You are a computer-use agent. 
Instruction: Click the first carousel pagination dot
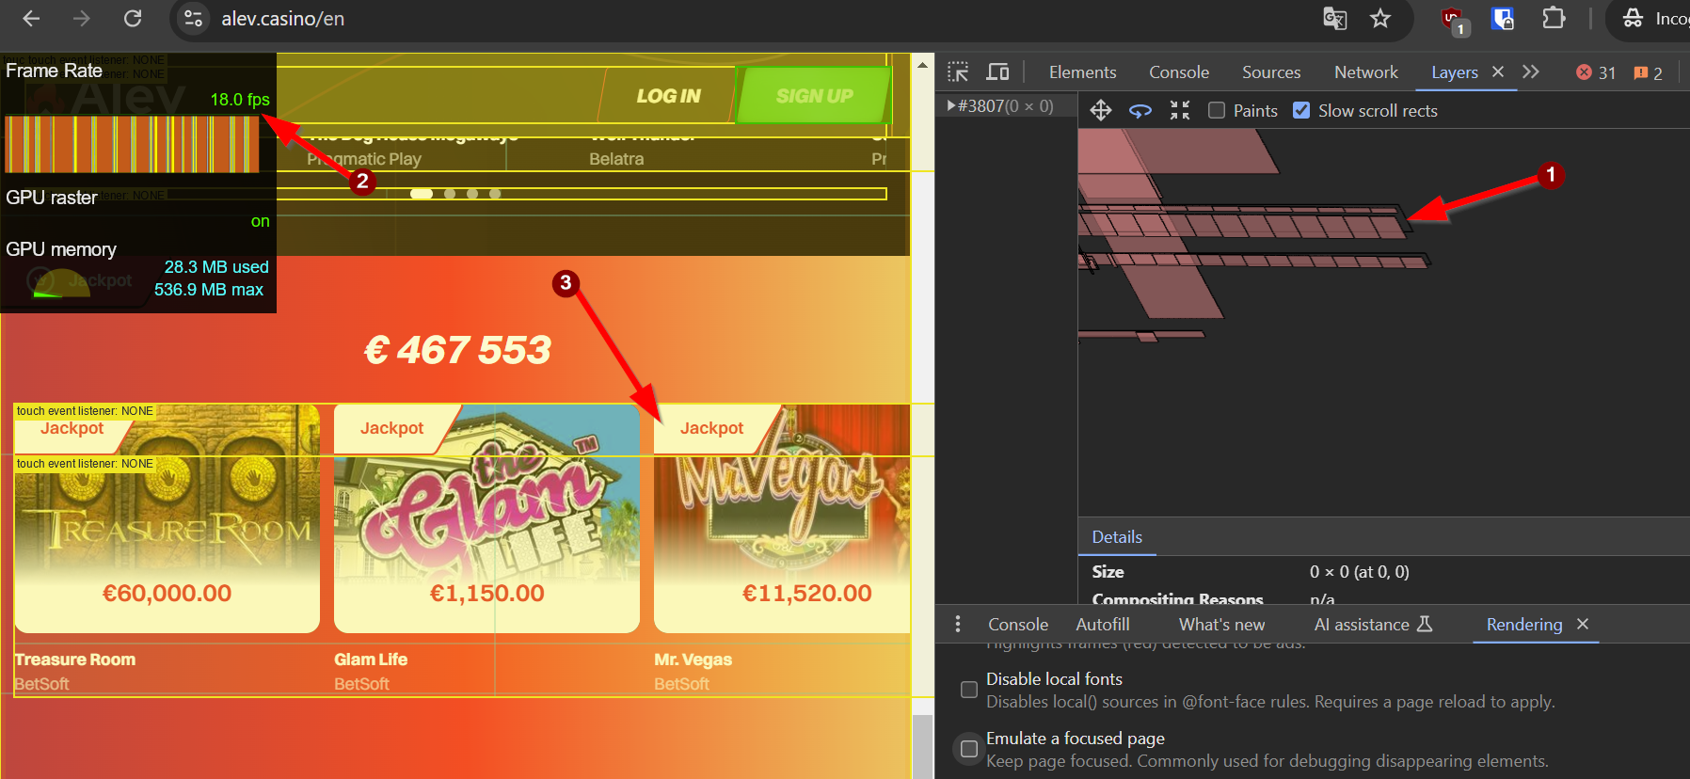(x=422, y=194)
